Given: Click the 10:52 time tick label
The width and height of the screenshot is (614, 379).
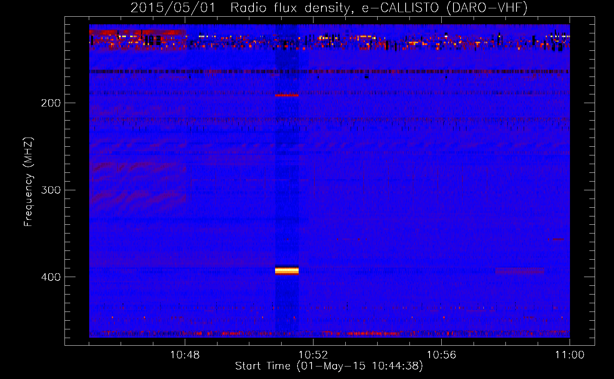Looking at the screenshot, I should coord(313,355).
